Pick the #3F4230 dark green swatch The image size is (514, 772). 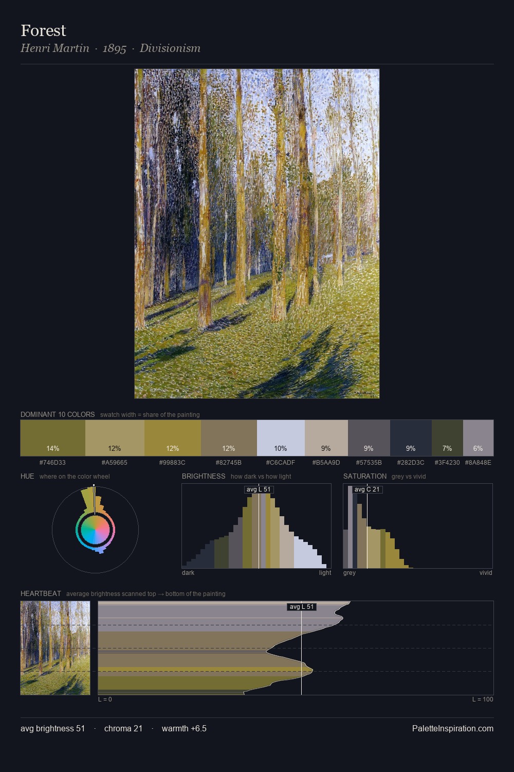point(447,438)
